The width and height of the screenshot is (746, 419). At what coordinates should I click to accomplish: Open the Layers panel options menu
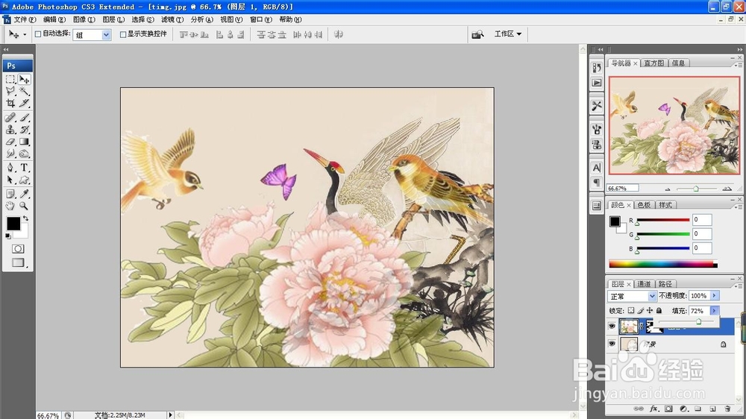739,286
